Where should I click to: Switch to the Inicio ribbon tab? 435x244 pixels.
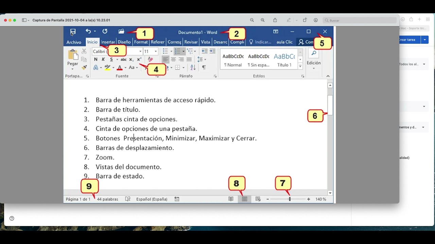coord(92,42)
